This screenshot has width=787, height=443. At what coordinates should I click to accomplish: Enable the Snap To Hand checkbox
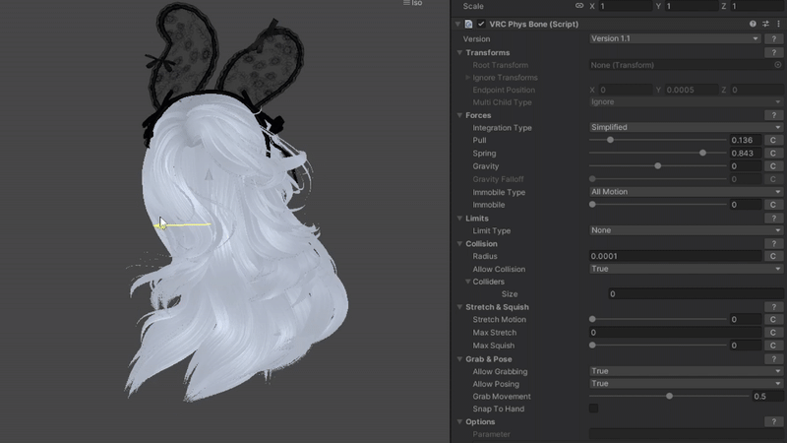(593, 409)
